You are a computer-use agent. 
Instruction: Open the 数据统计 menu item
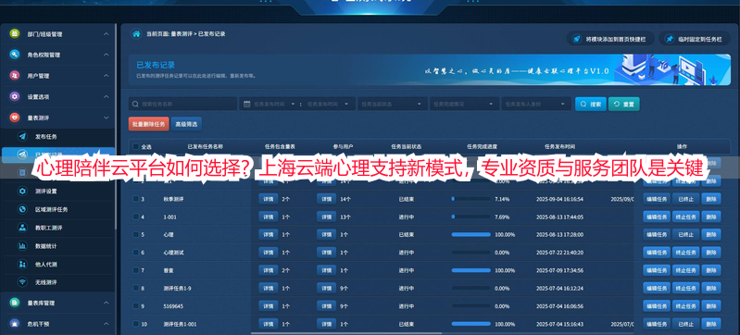tap(57, 246)
